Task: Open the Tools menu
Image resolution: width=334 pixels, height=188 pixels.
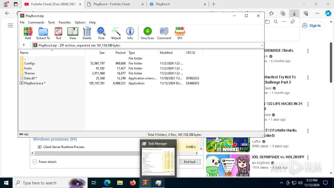Action: click(x=51, y=22)
